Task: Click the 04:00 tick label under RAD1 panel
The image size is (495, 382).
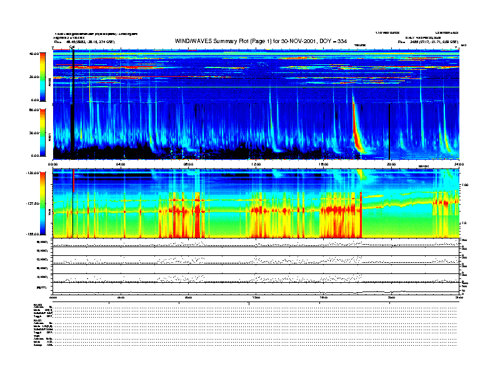Action: 121,164
